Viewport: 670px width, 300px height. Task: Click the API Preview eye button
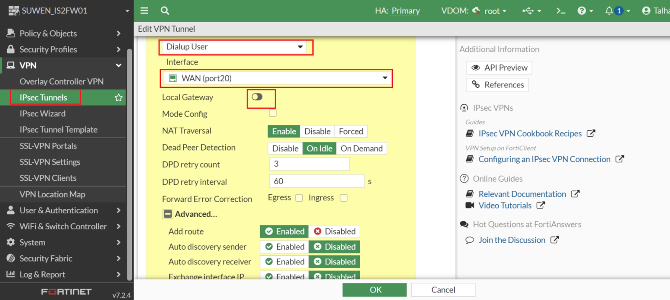click(499, 68)
